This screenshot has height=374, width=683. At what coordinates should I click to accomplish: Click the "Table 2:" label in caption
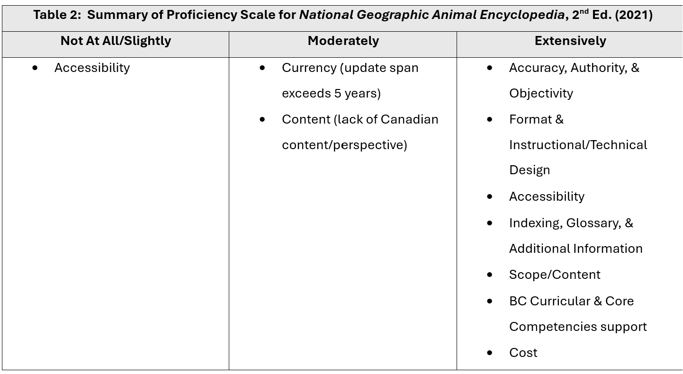point(57,15)
